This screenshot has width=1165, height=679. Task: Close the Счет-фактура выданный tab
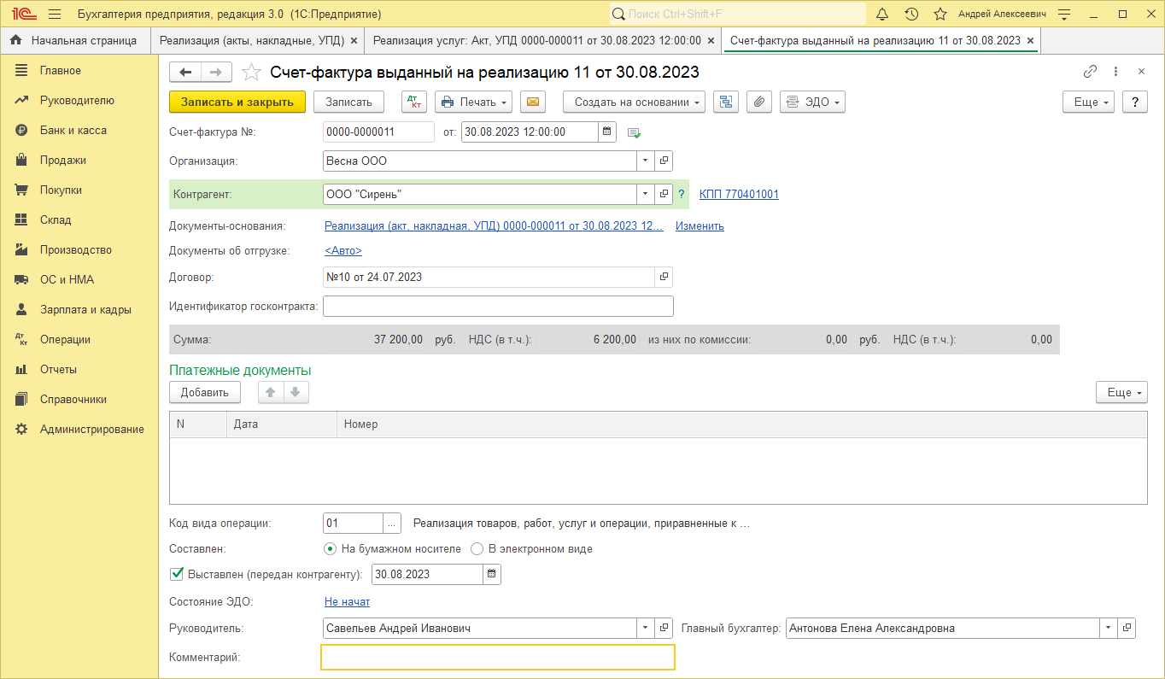1030,40
